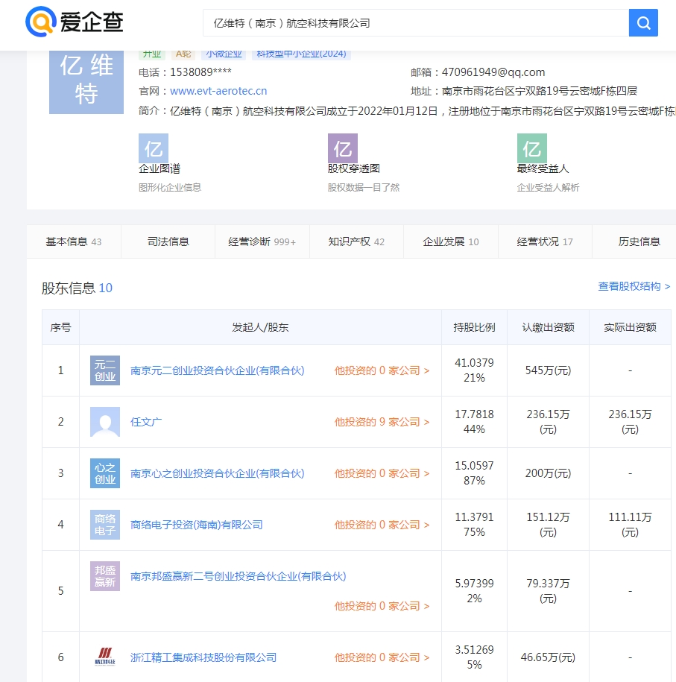
Task: Expand 南京邦盛赢新's 他投资的 0 家公司
Action: pyautogui.click(x=382, y=606)
